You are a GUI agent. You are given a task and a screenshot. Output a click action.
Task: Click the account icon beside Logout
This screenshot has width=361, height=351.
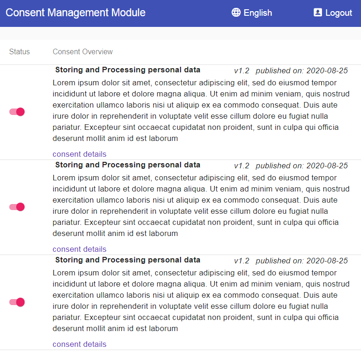pyautogui.click(x=318, y=13)
